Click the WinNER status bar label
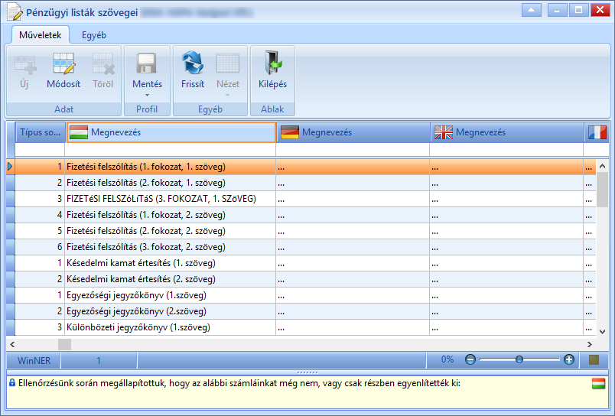The image size is (615, 416). (x=34, y=360)
